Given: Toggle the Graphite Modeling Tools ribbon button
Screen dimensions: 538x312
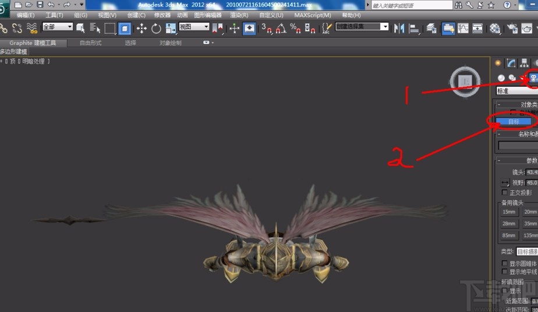Looking at the screenshot, I should click(448, 29).
